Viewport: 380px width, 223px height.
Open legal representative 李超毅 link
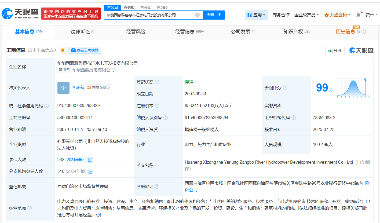tap(78, 87)
